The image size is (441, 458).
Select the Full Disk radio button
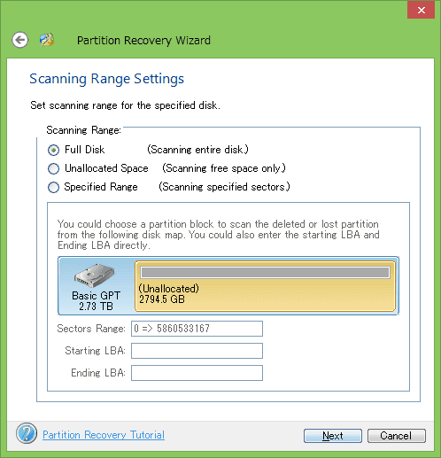pos(53,150)
